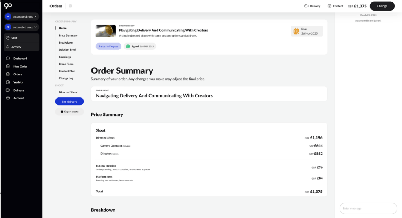Click the New Order plus icon
The height and width of the screenshot is (218, 402).
(x=8, y=66)
